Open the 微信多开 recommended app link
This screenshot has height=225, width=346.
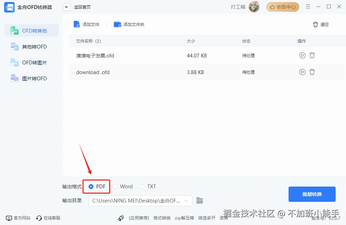tap(207, 218)
